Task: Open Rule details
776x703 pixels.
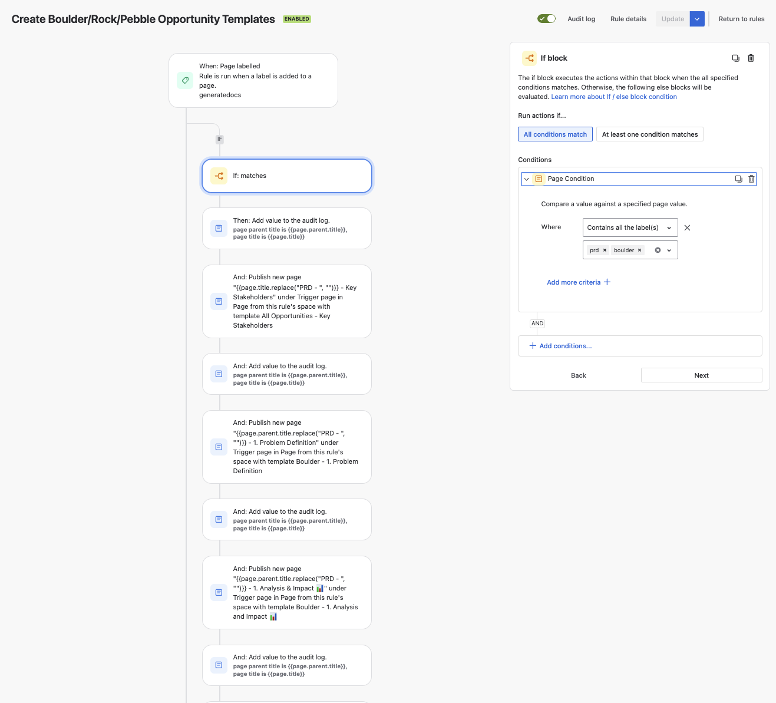Action: click(x=628, y=19)
